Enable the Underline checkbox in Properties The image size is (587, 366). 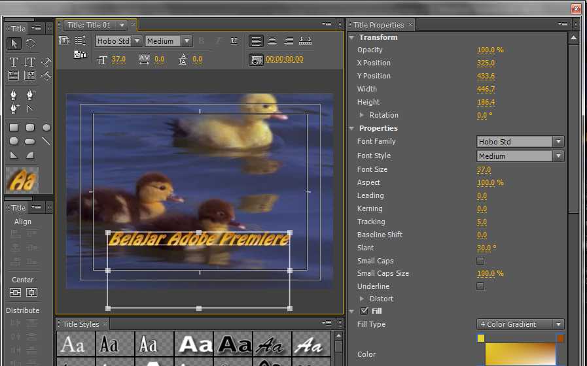(480, 286)
